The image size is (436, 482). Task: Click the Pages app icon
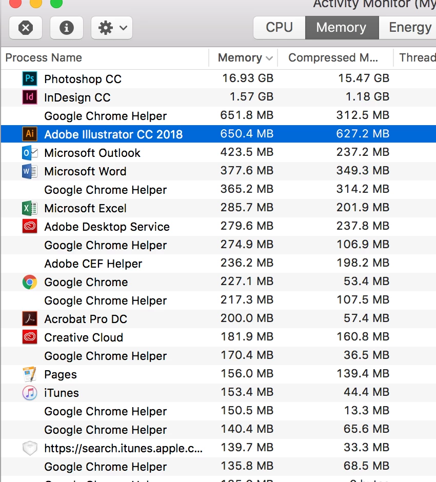pos(30,374)
